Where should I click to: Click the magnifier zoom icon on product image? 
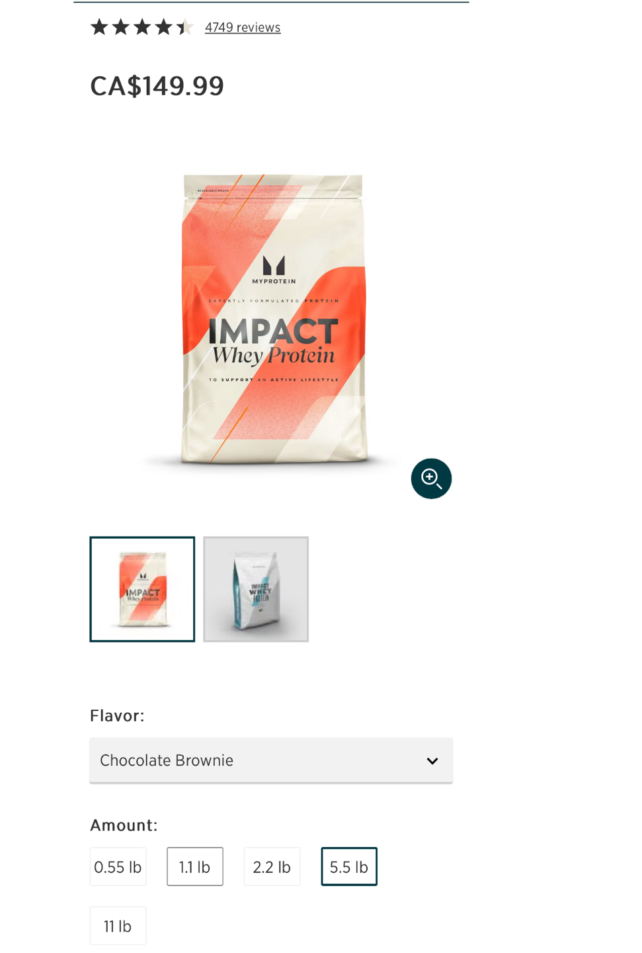click(x=431, y=478)
